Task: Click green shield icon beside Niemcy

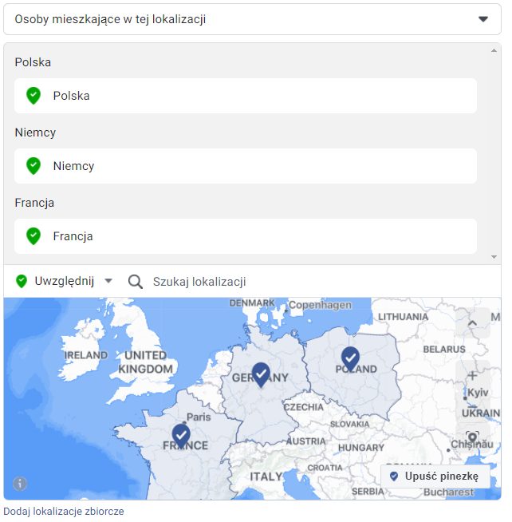Action: [33, 166]
